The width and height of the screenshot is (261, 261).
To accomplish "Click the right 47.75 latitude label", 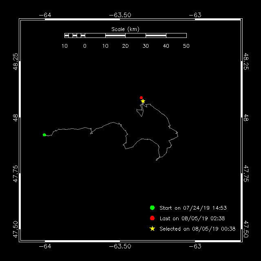I will pos(246,174).
